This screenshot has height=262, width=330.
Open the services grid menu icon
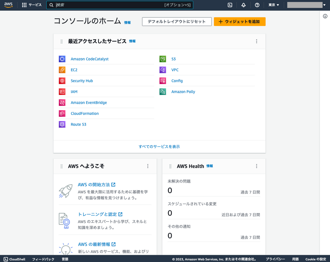click(x=24, y=5)
